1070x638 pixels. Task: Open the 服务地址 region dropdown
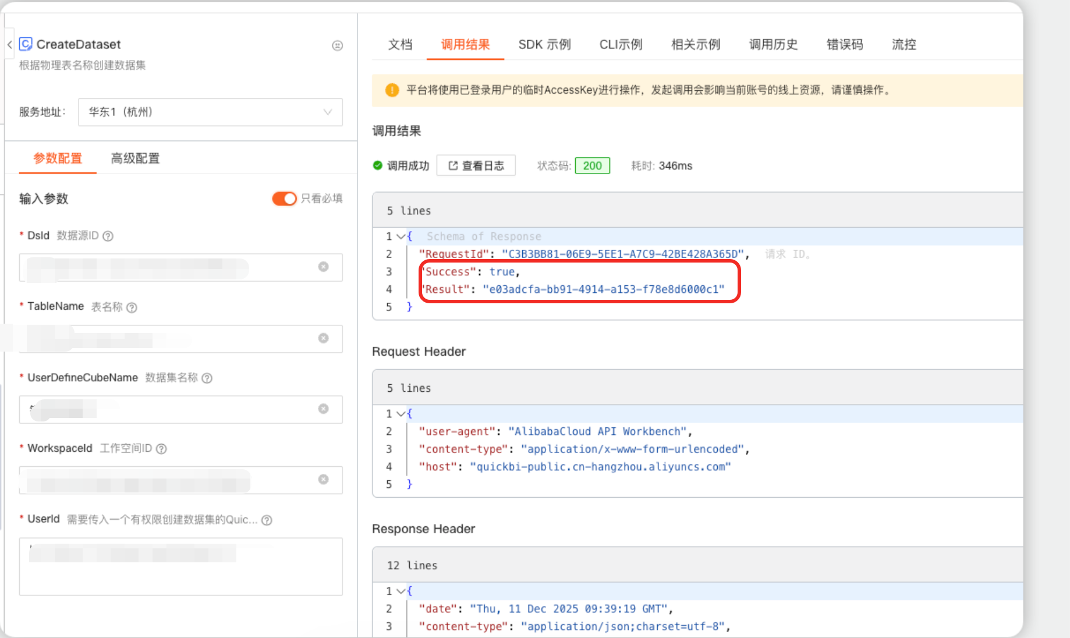pos(210,112)
